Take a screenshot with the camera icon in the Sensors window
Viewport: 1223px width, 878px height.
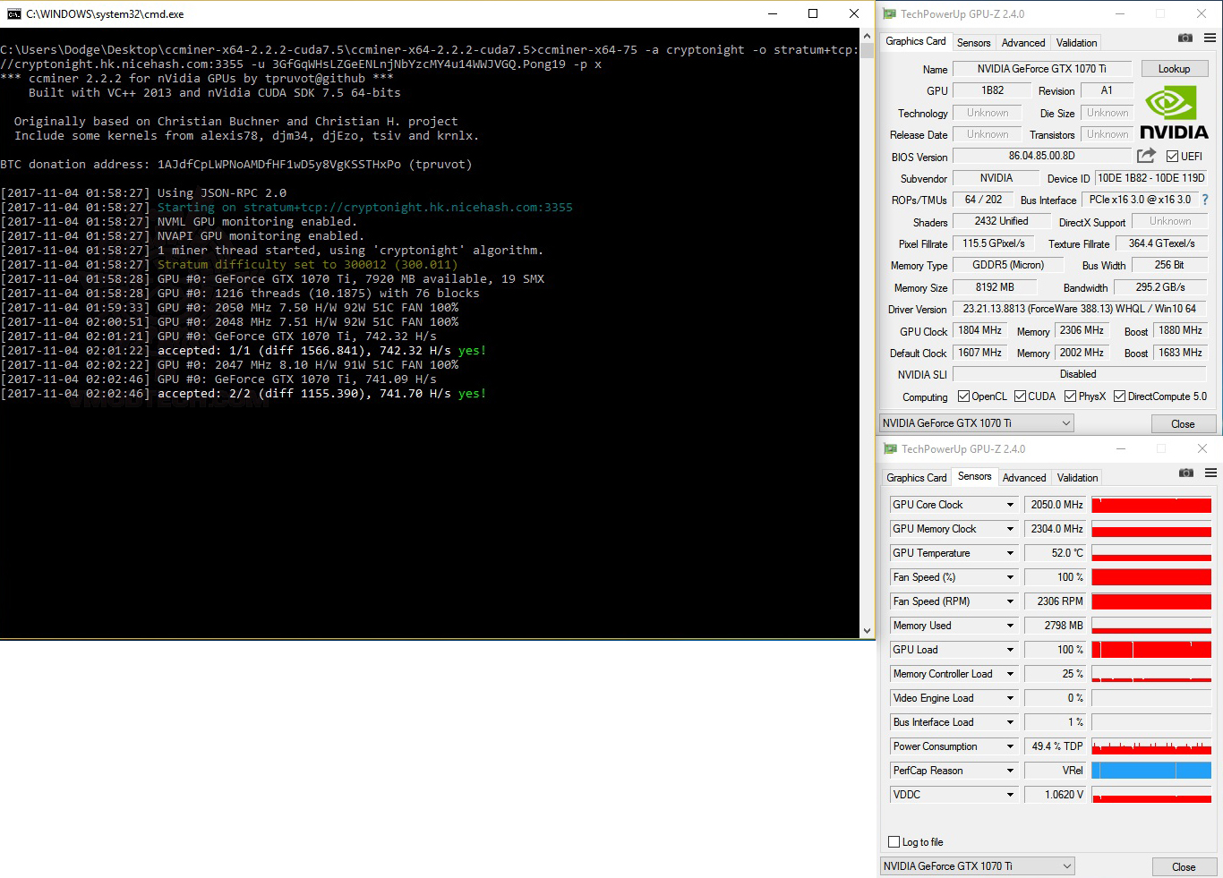click(1186, 473)
